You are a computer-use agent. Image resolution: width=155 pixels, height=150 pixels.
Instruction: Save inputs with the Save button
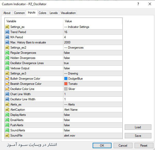138,136
